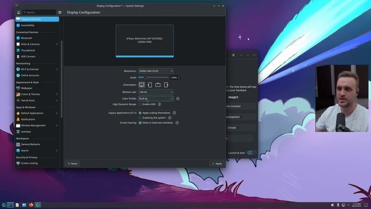Open the Color Profile dropdown
Viewport: 371px width, 209px height.
[x=156, y=99]
